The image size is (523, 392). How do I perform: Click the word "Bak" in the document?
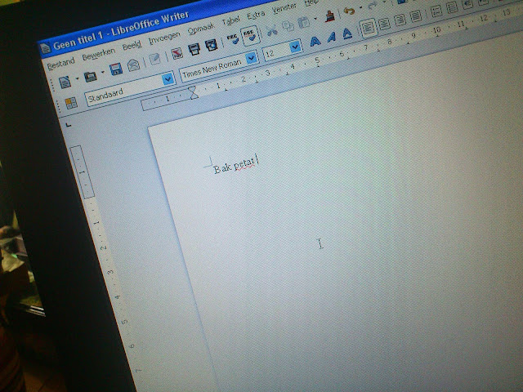click(222, 168)
